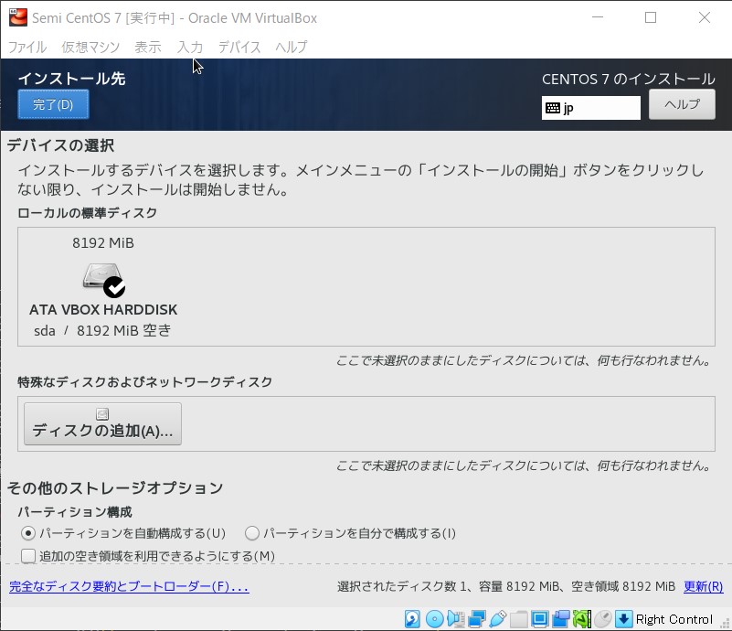Image resolution: width=732 pixels, height=631 pixels.
Task: Click the keyboard layout icon next to jp
Action: click(x=553, y=108)
